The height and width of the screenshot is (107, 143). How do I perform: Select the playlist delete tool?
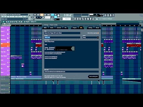coord(10,22)
